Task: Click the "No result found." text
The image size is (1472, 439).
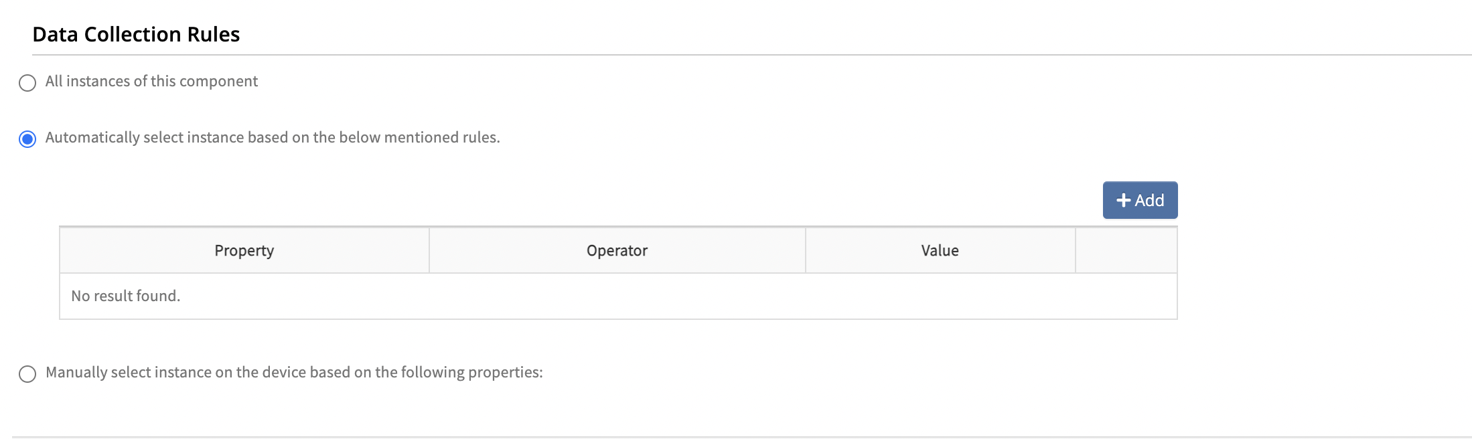Action: 126,296
